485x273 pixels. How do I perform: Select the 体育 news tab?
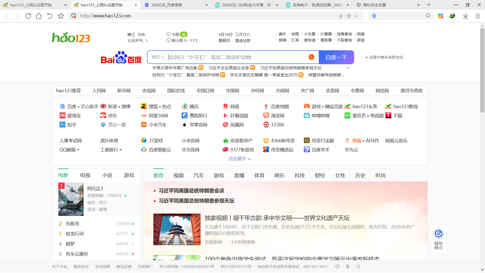pyautogui.click(x=259, y=175)
